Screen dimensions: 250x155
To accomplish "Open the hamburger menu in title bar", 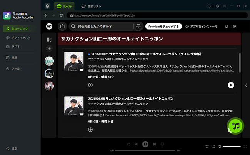I will click(x=225, y=6).
